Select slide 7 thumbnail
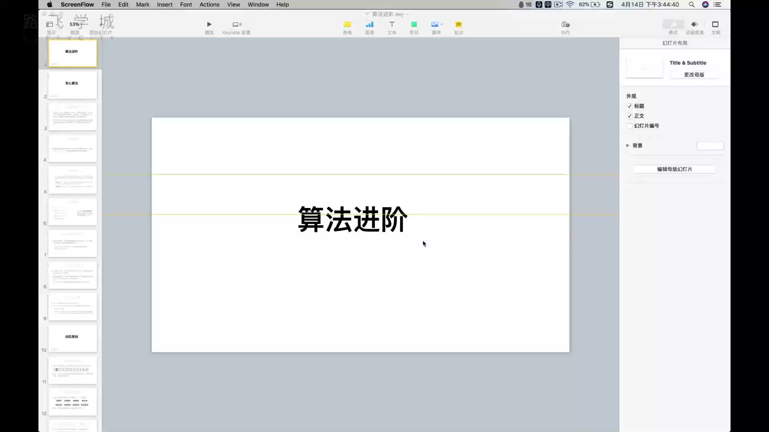769x432 pixels. [x=72, y=243]
